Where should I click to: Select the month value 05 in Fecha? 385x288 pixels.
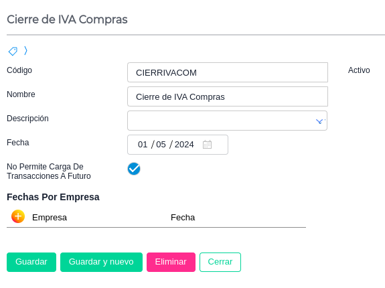(x=161, y=145)
